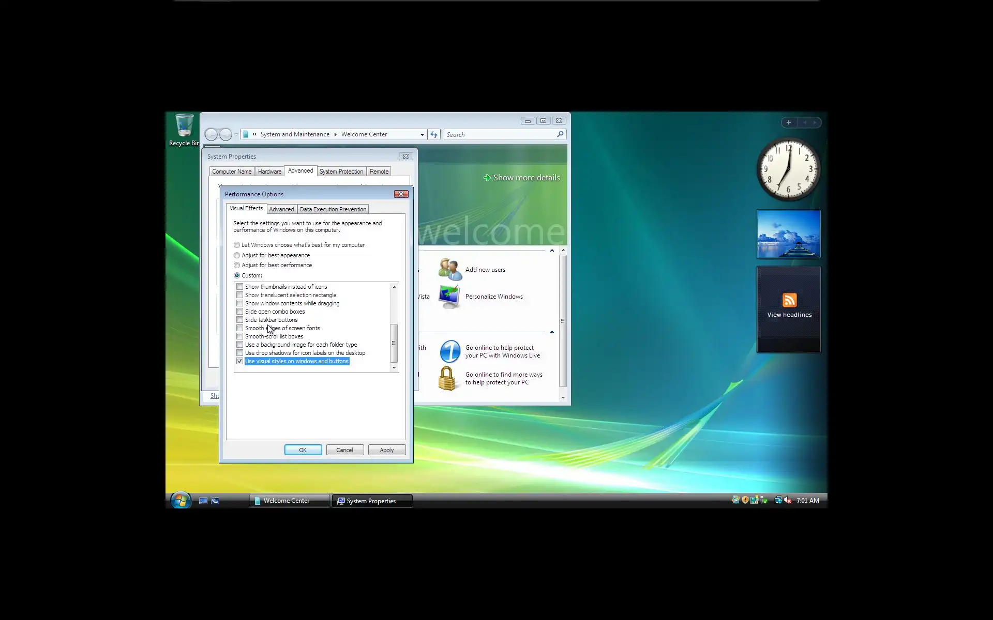This screenshot has height=620, width=993.
Task: Check Smooth-scroll list boxes option
Action: point(240,336)
